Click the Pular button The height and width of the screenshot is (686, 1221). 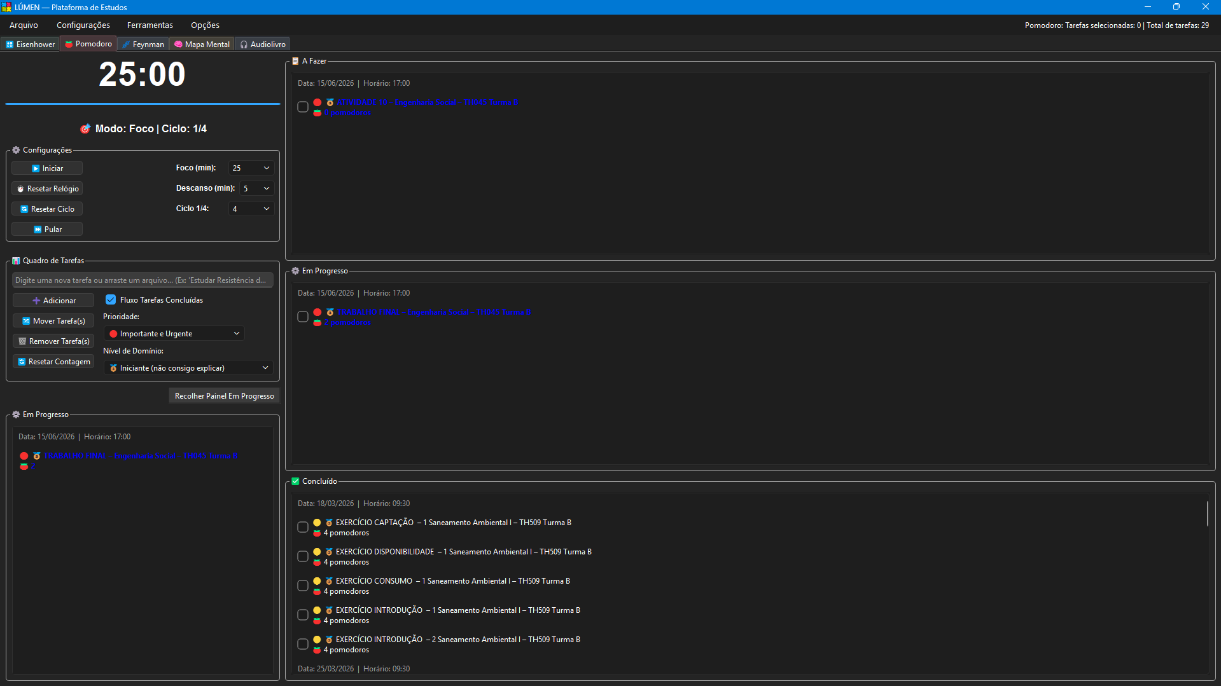pos(47,229)
